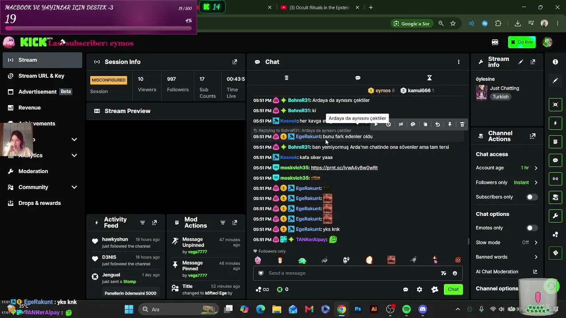Open the Mod Actions filter icon
566x318 pixels.
point(223,223)
